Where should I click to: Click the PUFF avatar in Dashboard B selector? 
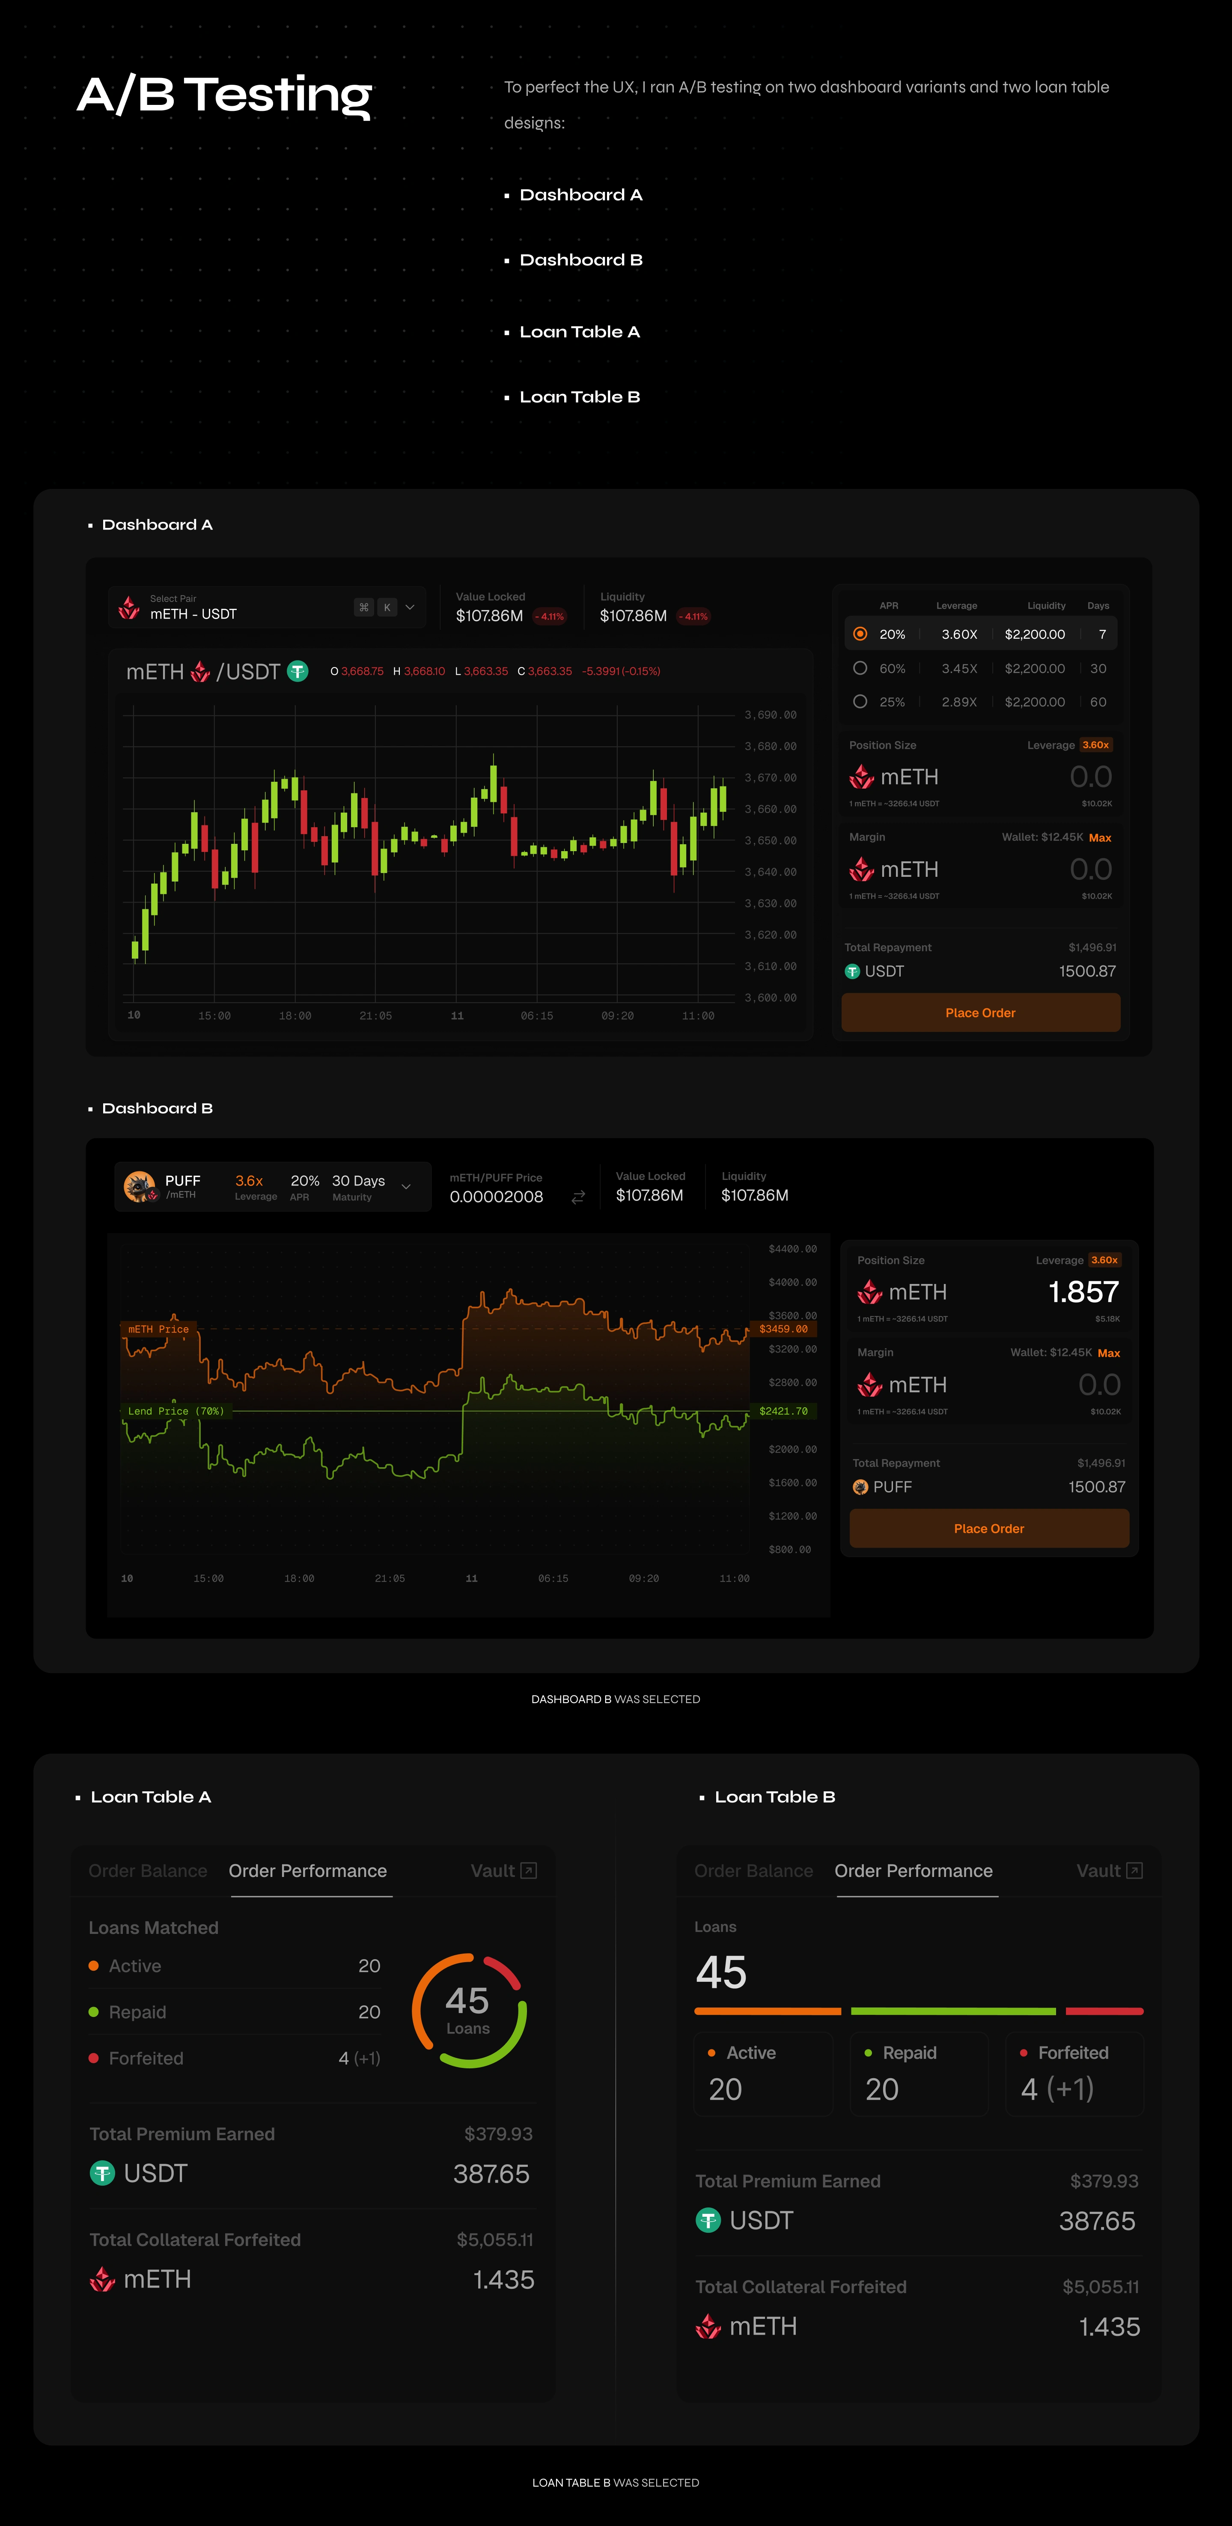click(140, 1186)
